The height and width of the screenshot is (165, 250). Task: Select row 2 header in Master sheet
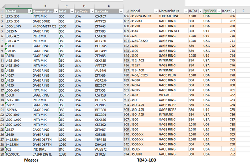coord(2,16)
